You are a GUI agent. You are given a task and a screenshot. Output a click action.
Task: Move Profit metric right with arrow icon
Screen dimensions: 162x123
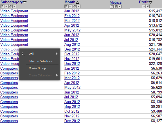144,6
